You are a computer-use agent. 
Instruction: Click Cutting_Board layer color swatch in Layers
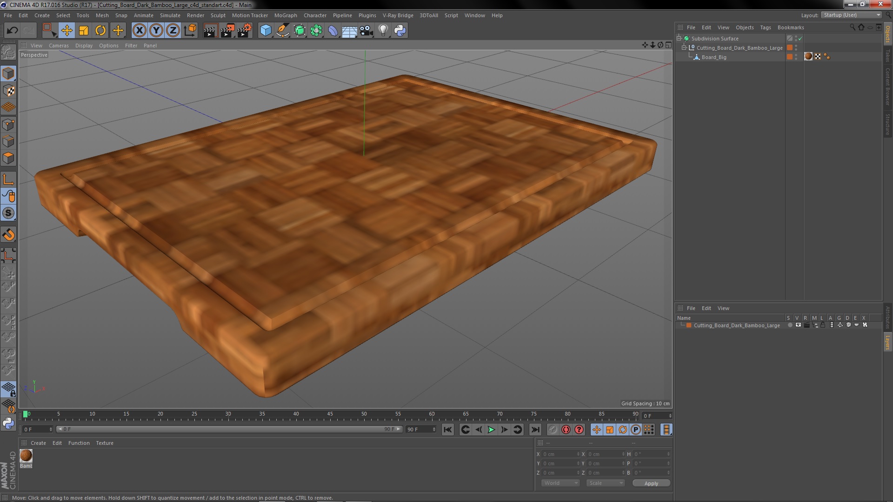[x=689, y=325]
